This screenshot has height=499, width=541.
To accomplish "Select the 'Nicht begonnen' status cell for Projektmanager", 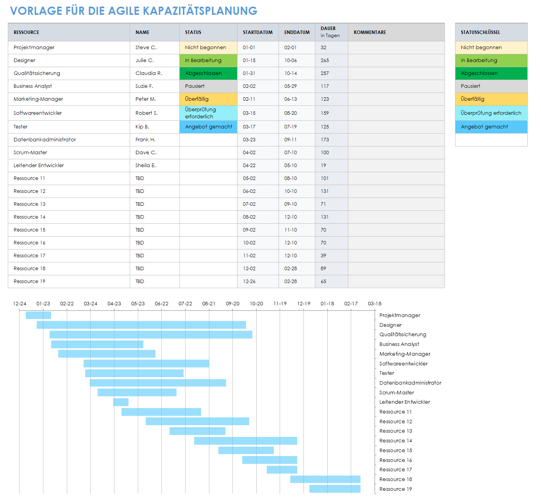I will pyautogui.click(x=208, y=48).
